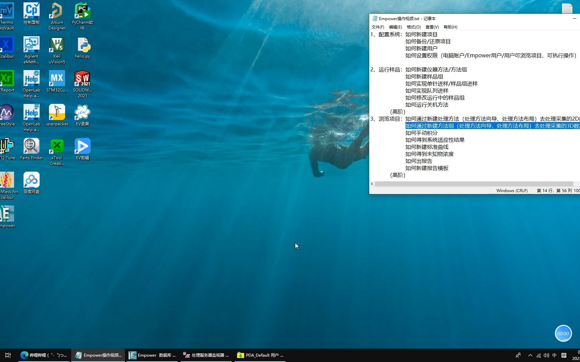Image resolution: width=580 pixels, height=362 pixels.
Task: Open Thermo nzVault shortcut
Action: 7,16
